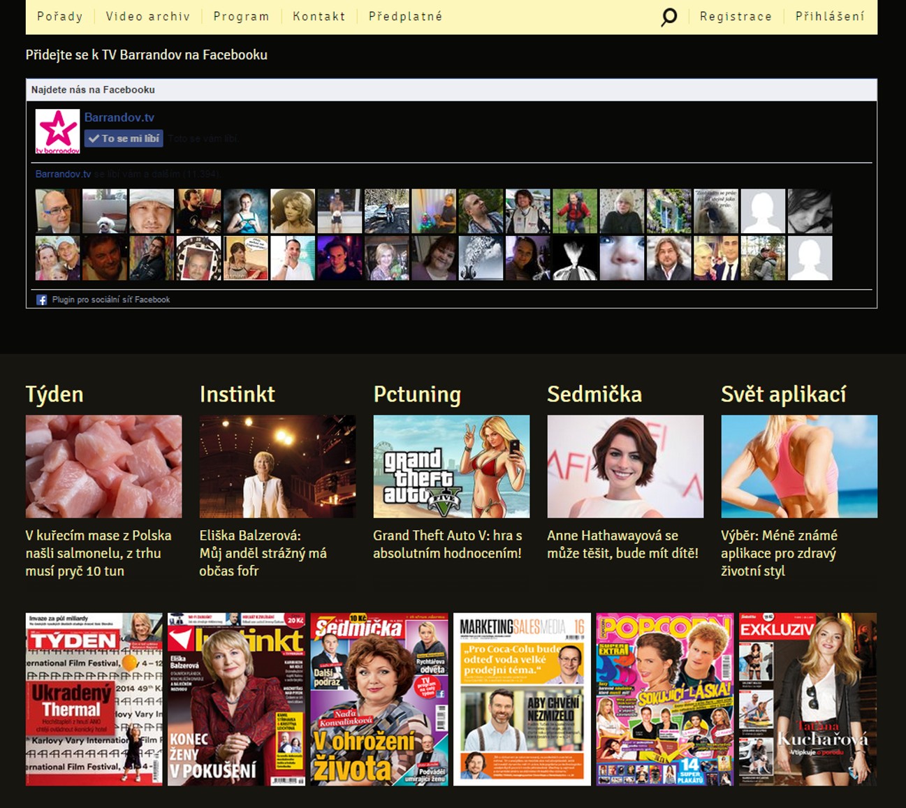The height and width of the screenshot is (808, 906).
Task: Go to Video archiv
Action: pyautogui.click(x=148, y=16)
